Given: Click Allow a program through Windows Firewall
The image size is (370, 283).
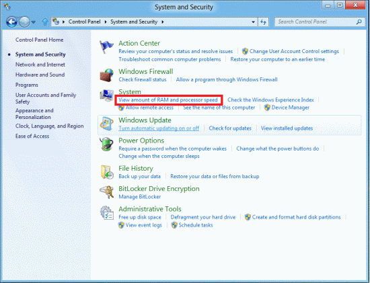Looking at the screenshot, I should click(x=227, y=80).
